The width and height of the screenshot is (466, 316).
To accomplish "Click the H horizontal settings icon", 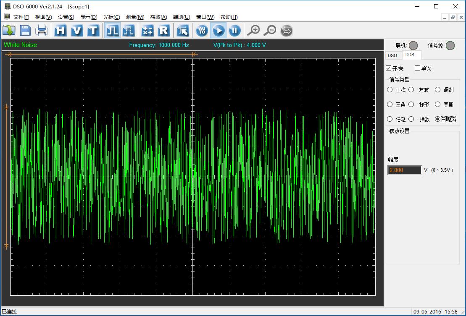I will [x=61, y=30].
